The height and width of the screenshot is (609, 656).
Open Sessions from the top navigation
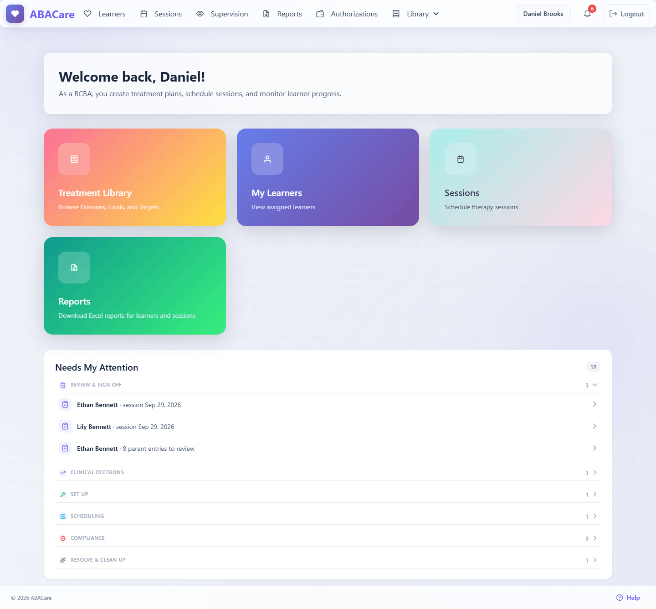(x=161, y=14)
